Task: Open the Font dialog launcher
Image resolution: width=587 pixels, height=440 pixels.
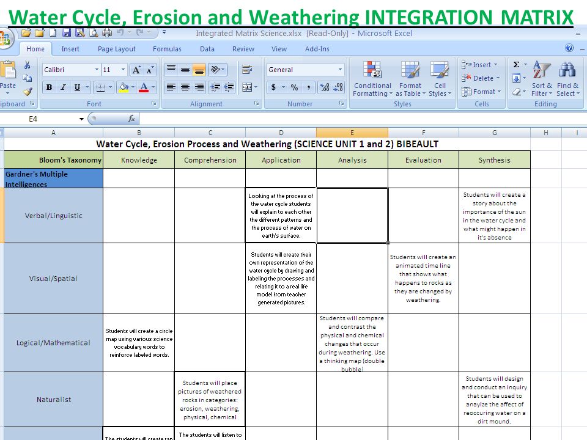Action: [154, 104]
